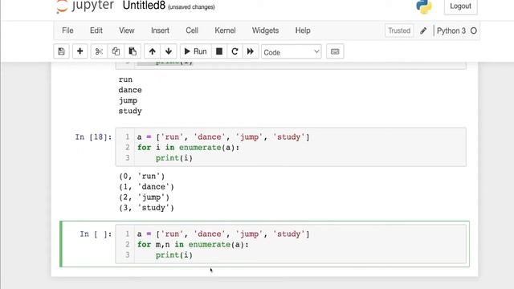Rename notebook by clicking Untitled8 title
The image size is (514, 289).
pos(144,6)
